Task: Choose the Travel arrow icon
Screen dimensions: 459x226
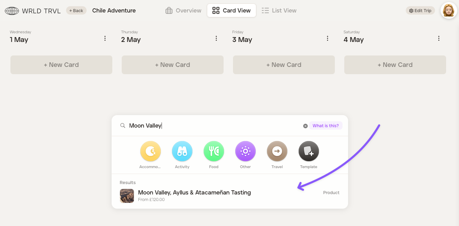Action: (277, 151)
